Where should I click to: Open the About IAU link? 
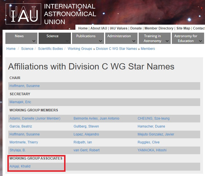99,28
